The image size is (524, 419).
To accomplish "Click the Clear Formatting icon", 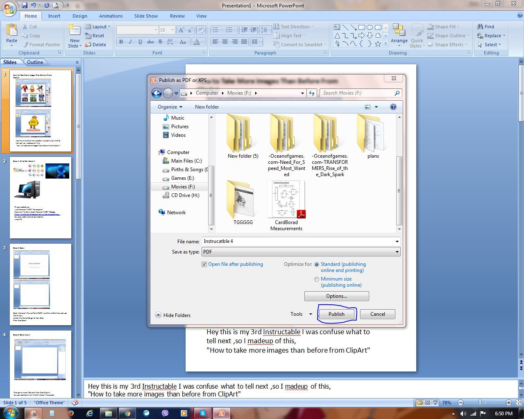I will coord(201,30).
